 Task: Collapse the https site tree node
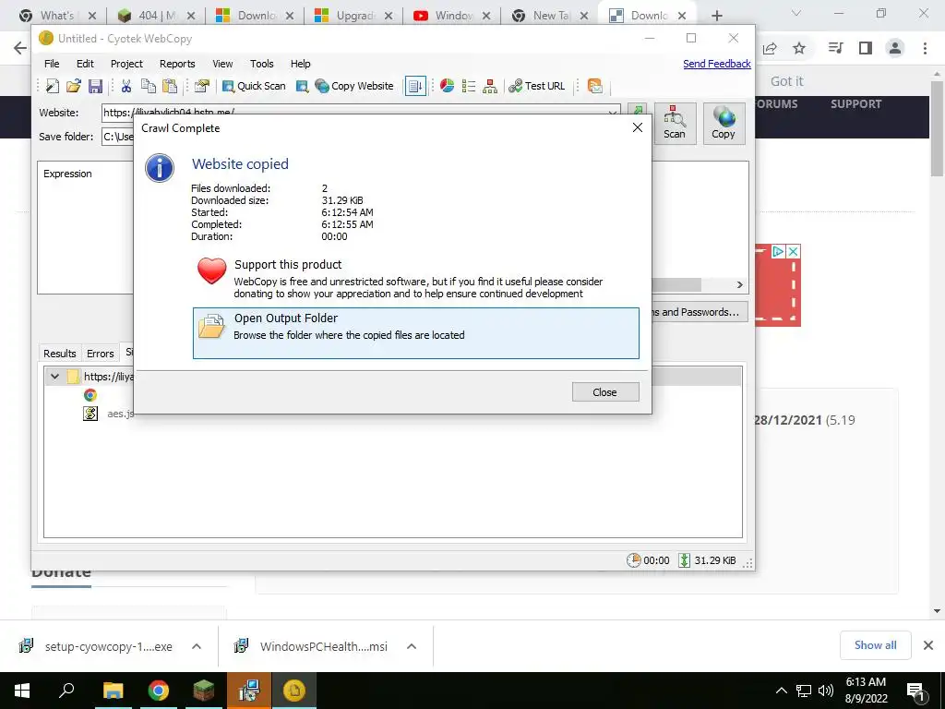click(x=54, y=377)
